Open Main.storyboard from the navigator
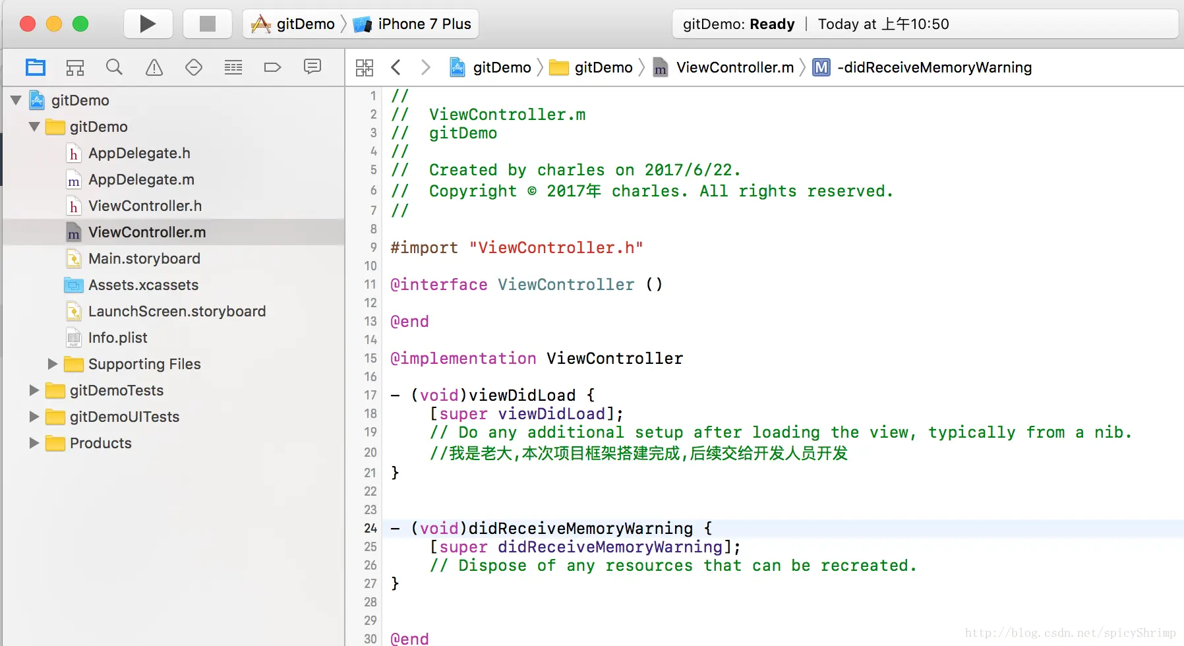The image size is (1184, 646). click(144, 258)
